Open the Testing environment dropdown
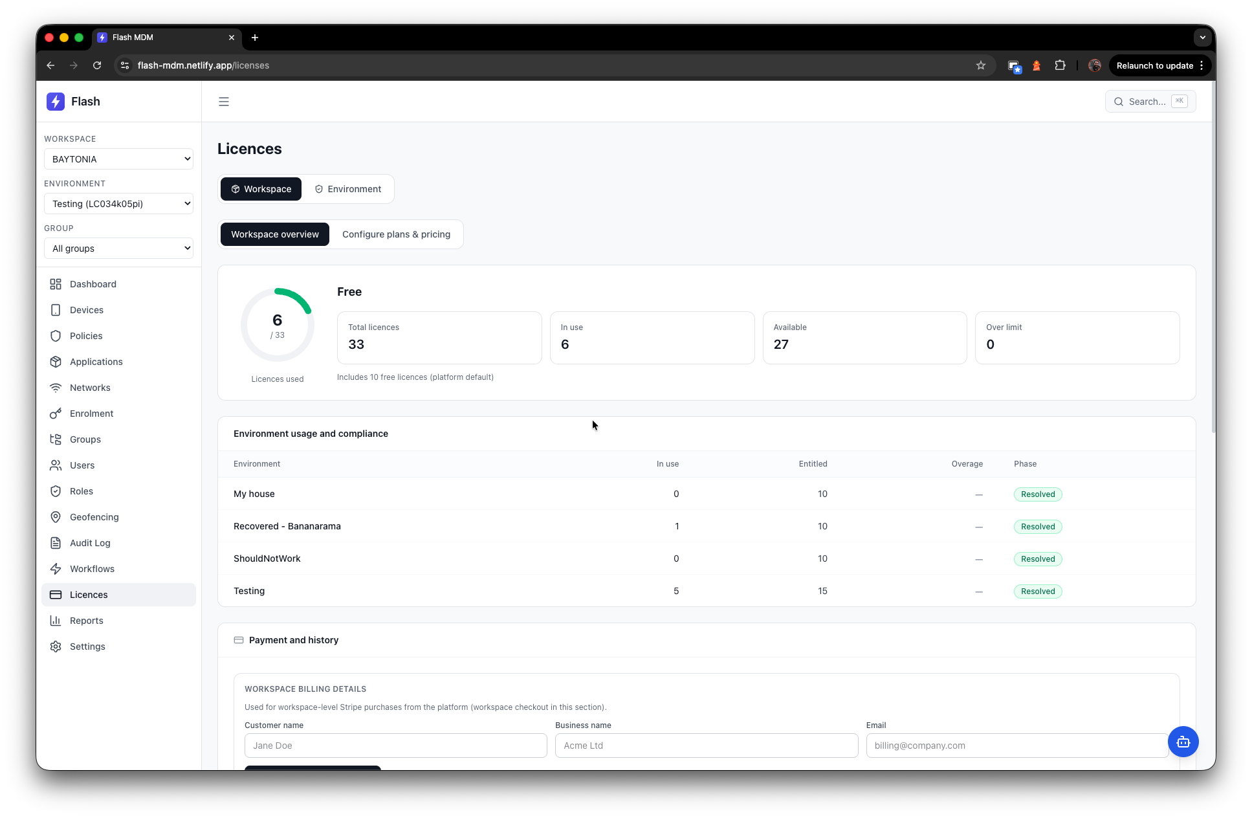 (118, 204)
